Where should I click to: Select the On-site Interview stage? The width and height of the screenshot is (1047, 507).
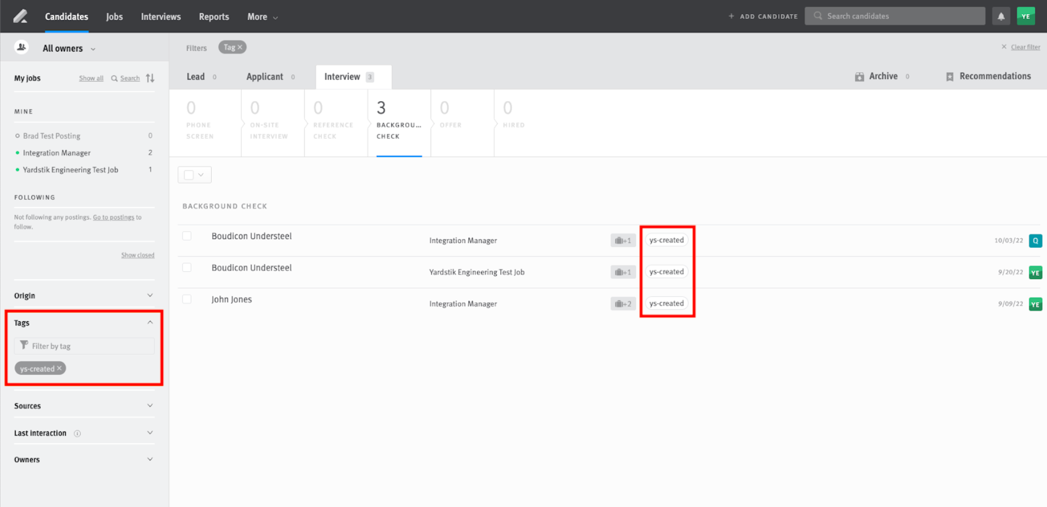point(273,123)
